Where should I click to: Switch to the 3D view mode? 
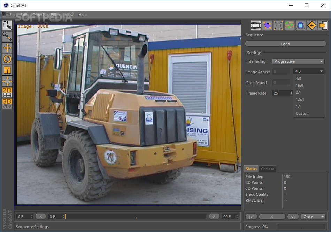coord(7,104)
